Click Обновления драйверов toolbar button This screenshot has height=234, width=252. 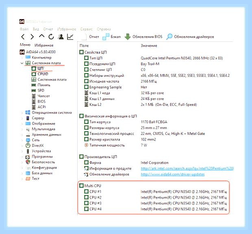pos(190,37)
